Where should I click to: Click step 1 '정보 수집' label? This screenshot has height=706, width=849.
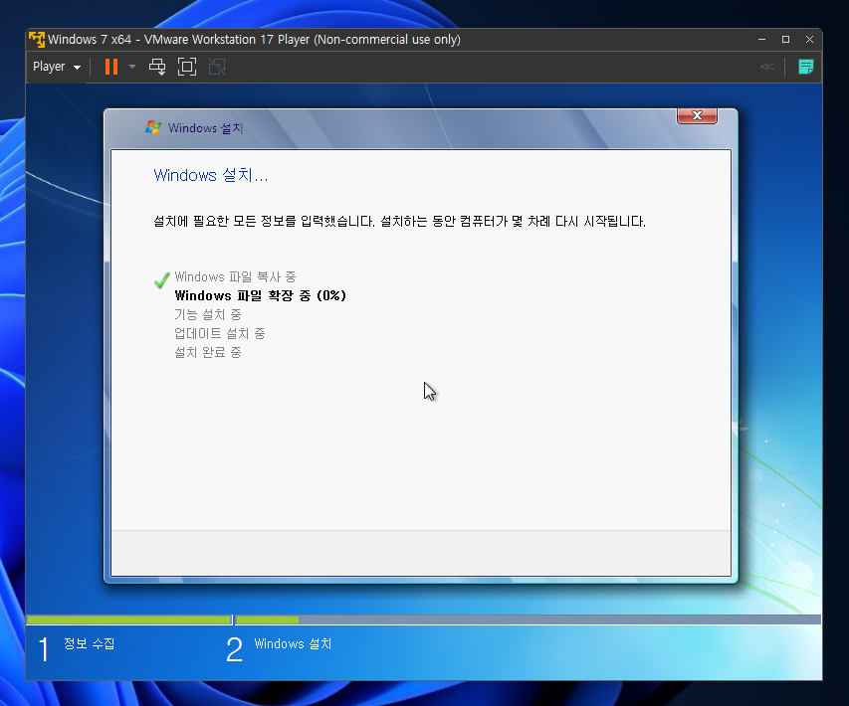pos(89,643)
